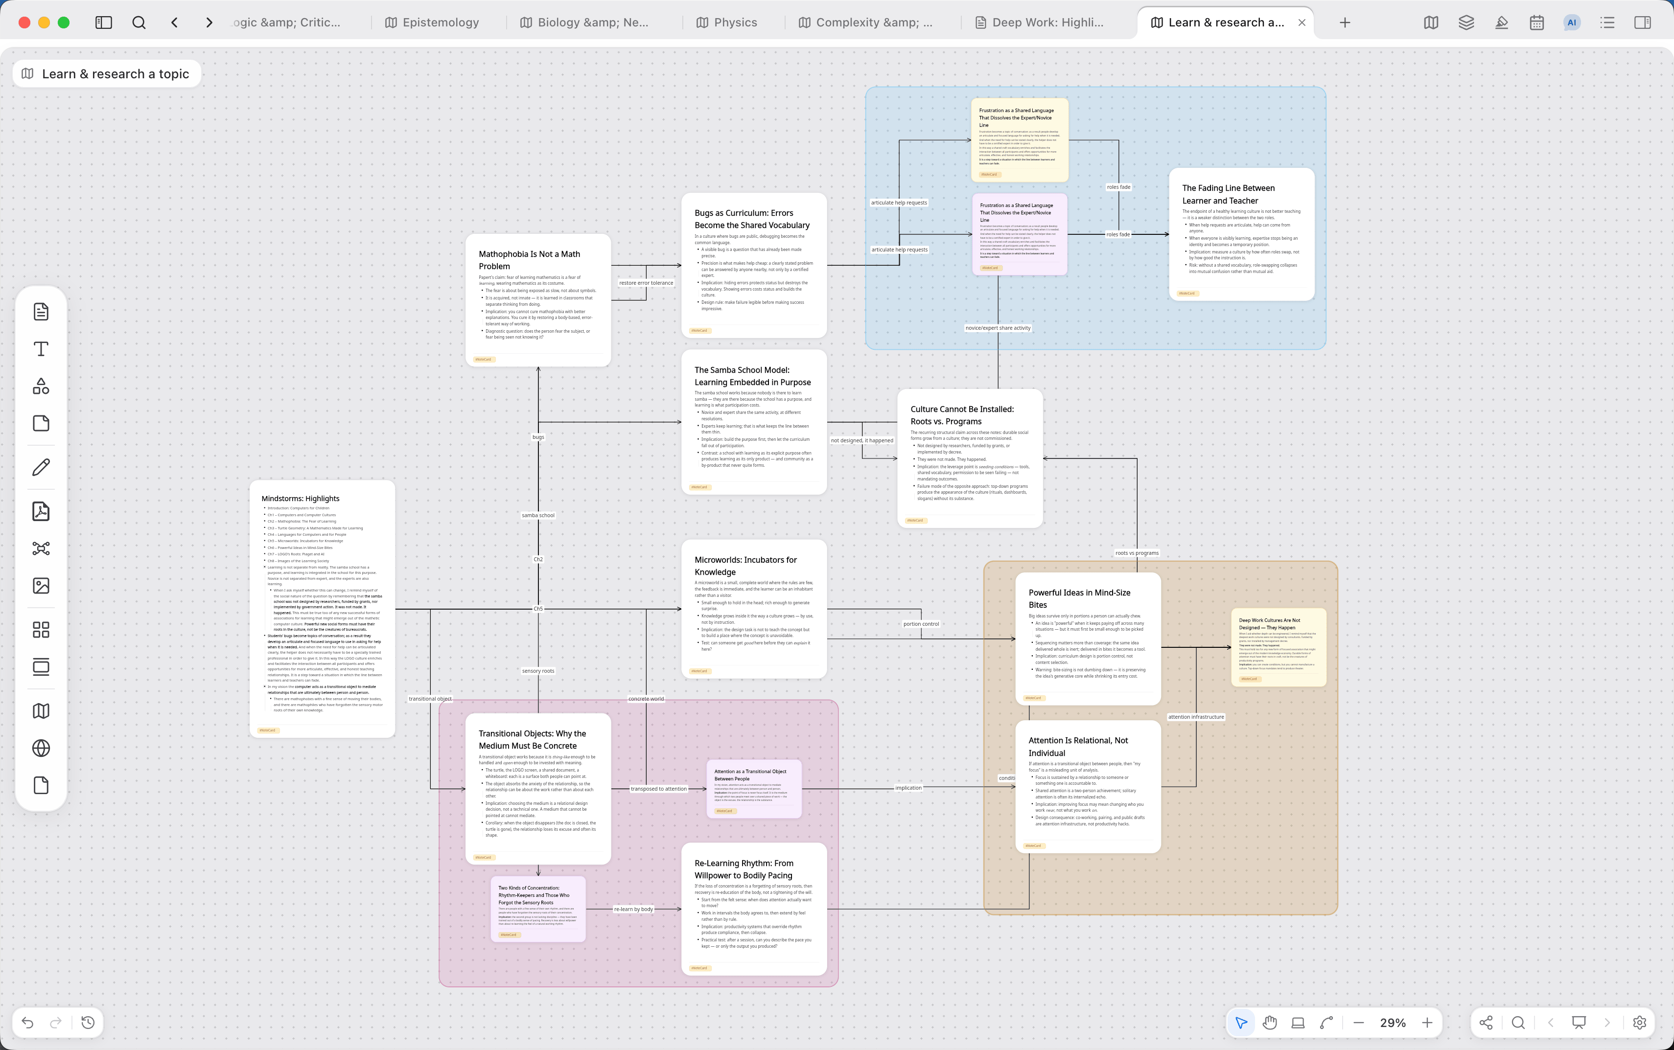The width and height of the screenshot is (1674, 1050).
Task: Click the AI assistant badge
Action: tap(1572, 22)
